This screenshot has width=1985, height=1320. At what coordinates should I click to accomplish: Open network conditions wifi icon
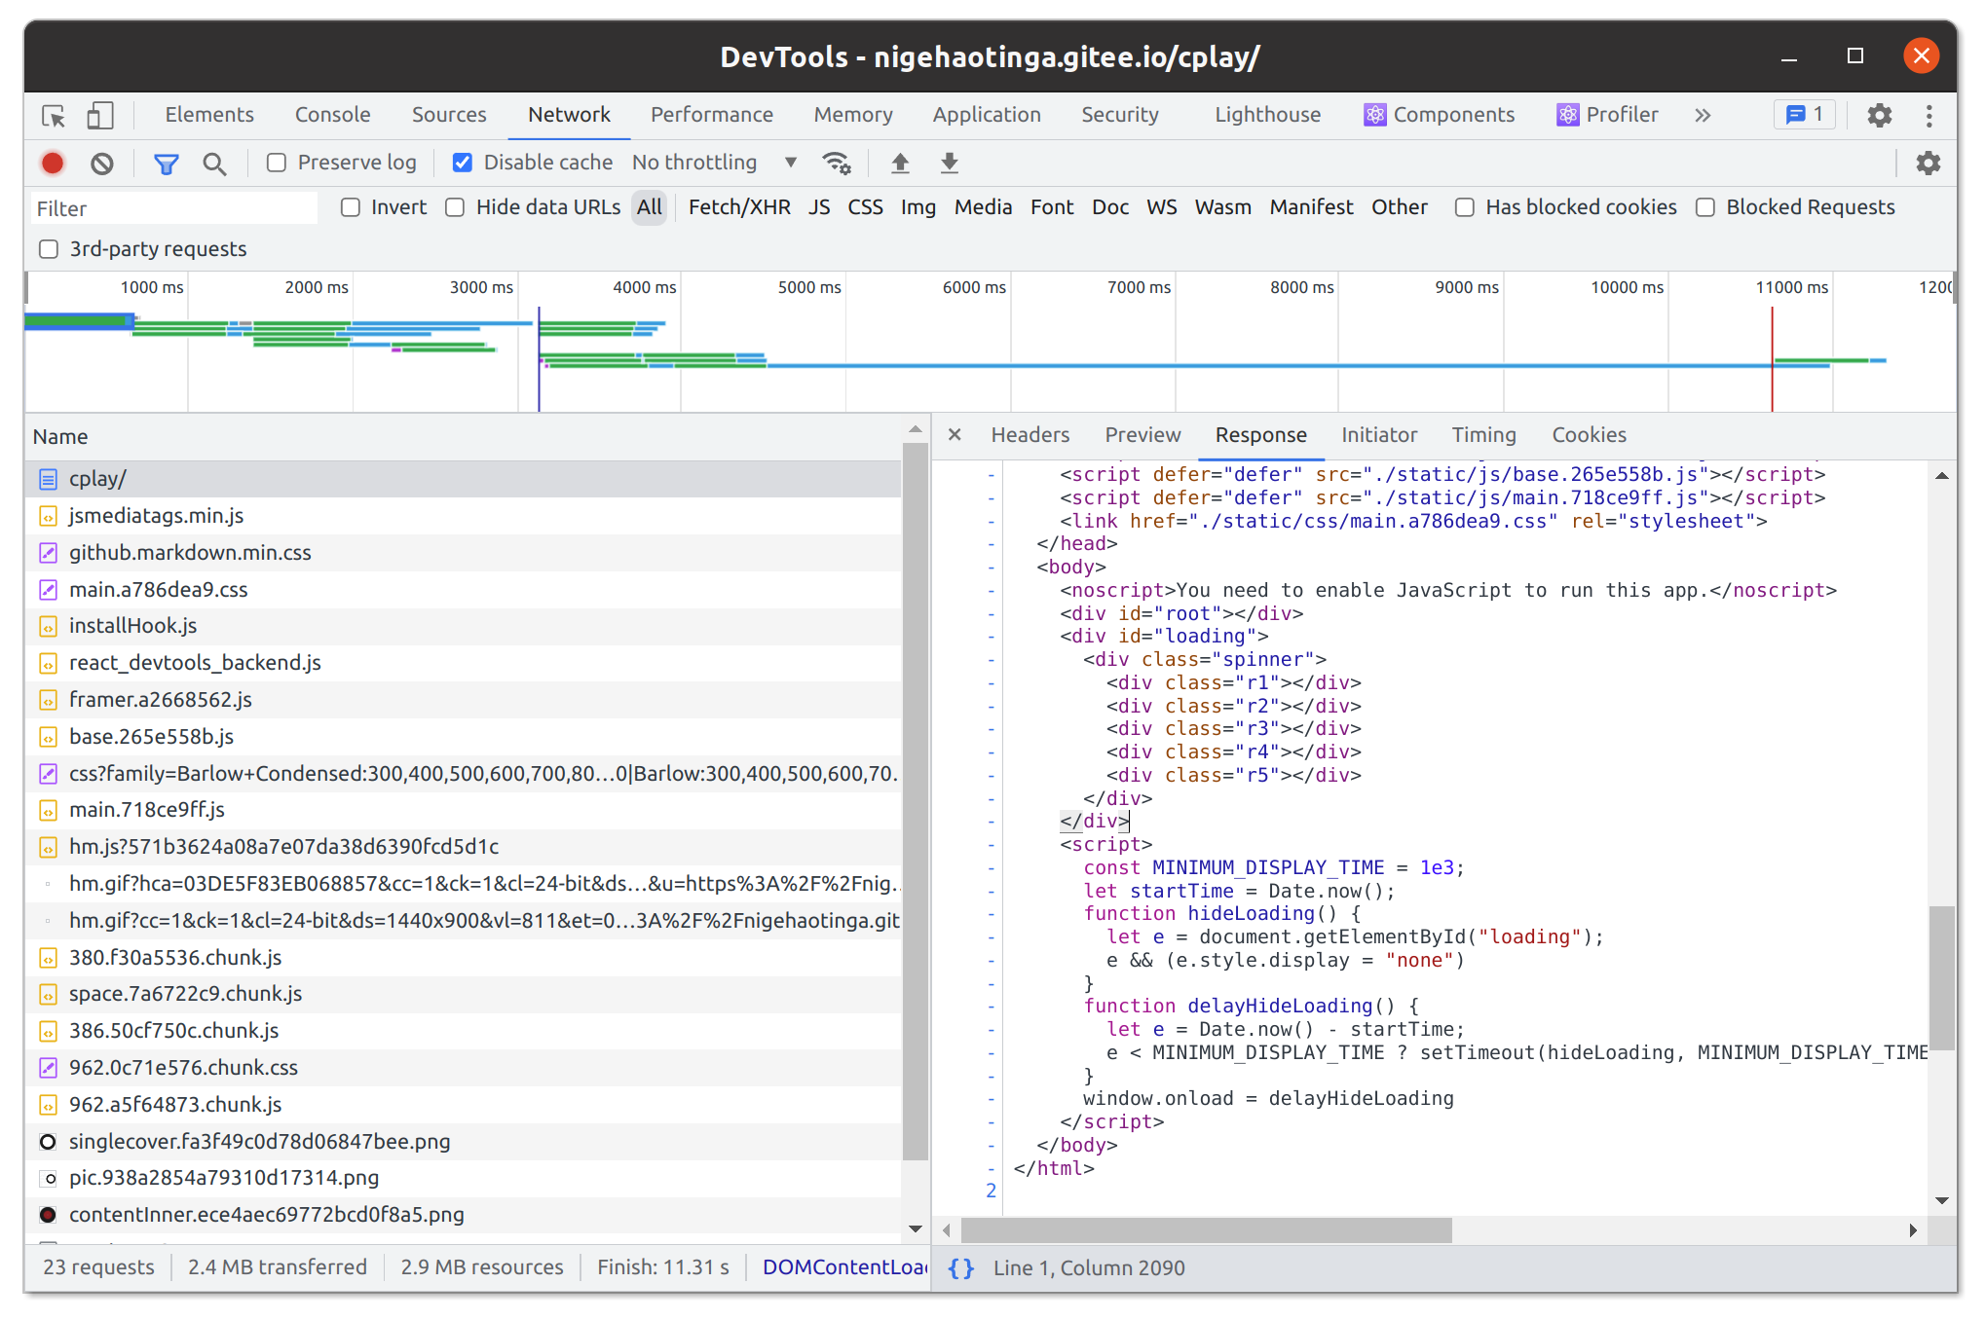pyautogui.click(x=837, y=164)
